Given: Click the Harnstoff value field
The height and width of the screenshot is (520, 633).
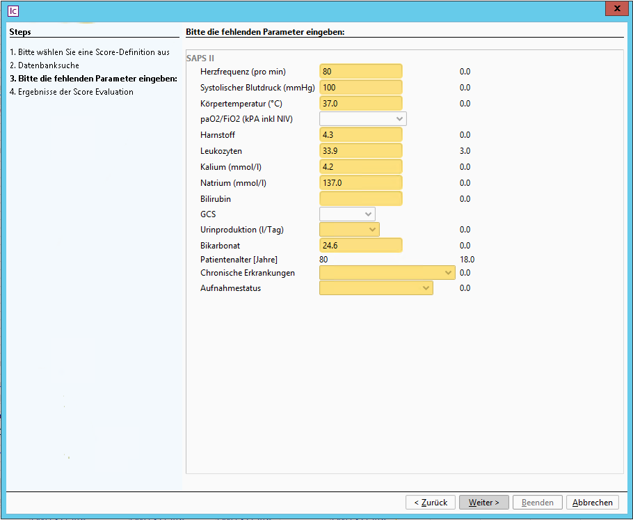Looking at the screenshot, I should pyautogui.click(x=360, y=135).
